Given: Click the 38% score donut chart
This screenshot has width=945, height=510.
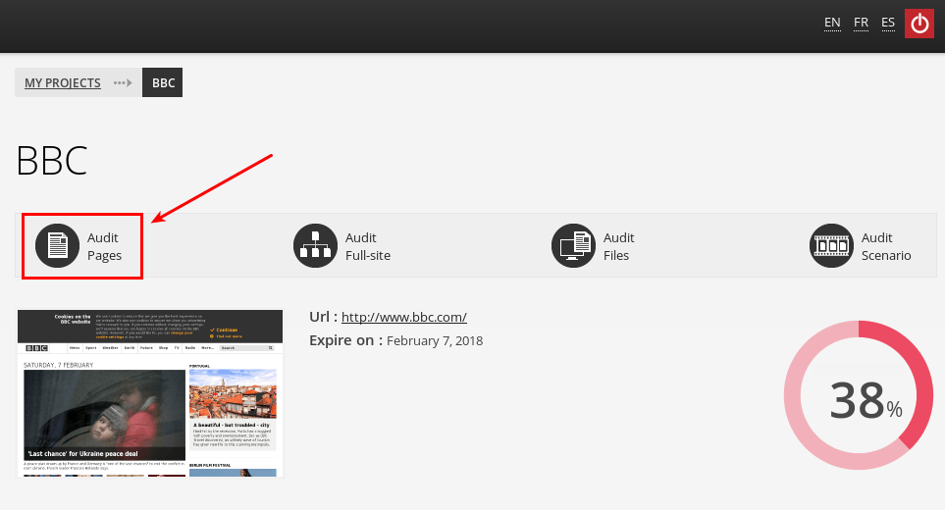Looking at the screenshot, I should point(859,395).
